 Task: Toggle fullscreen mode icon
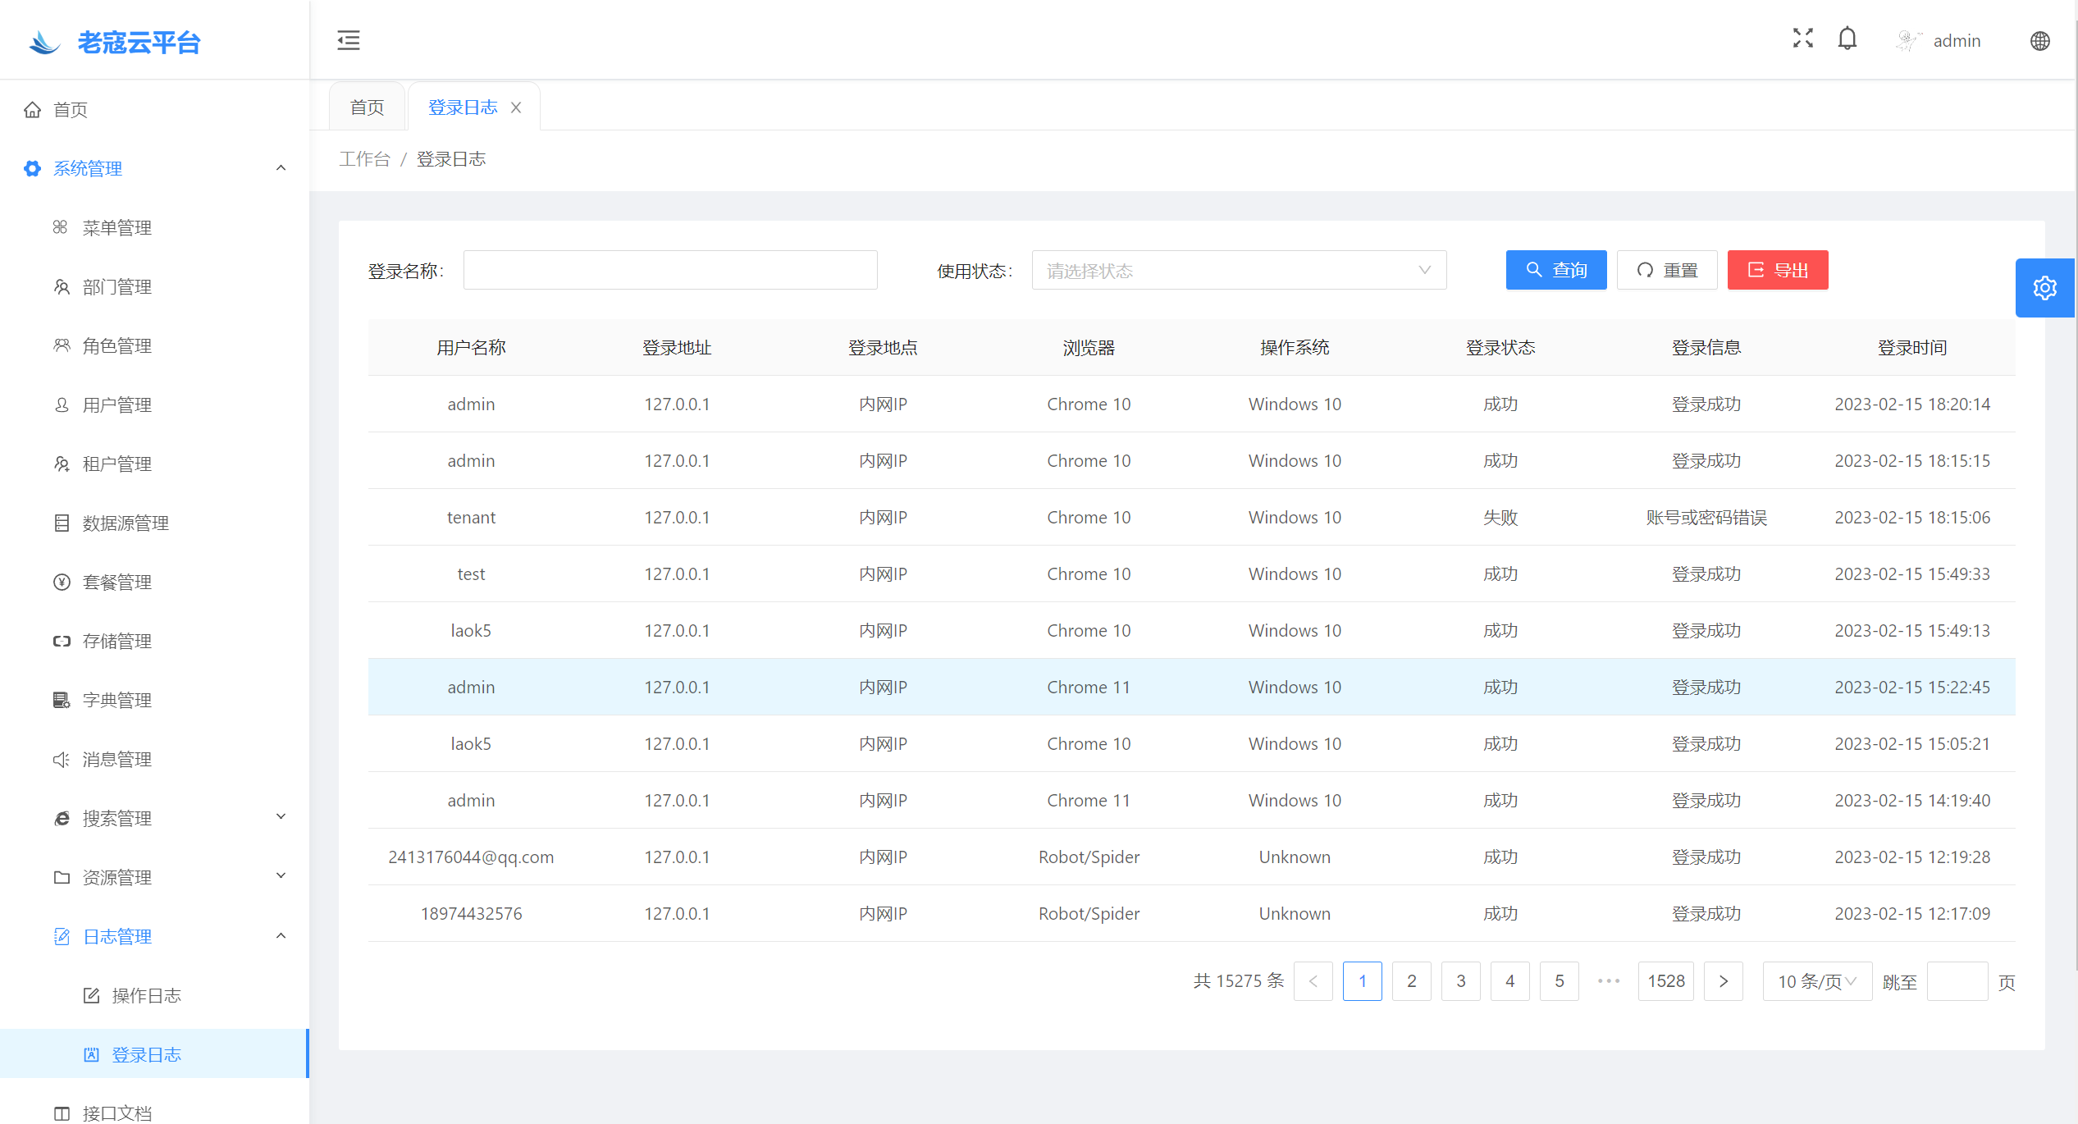point(1802,39)
